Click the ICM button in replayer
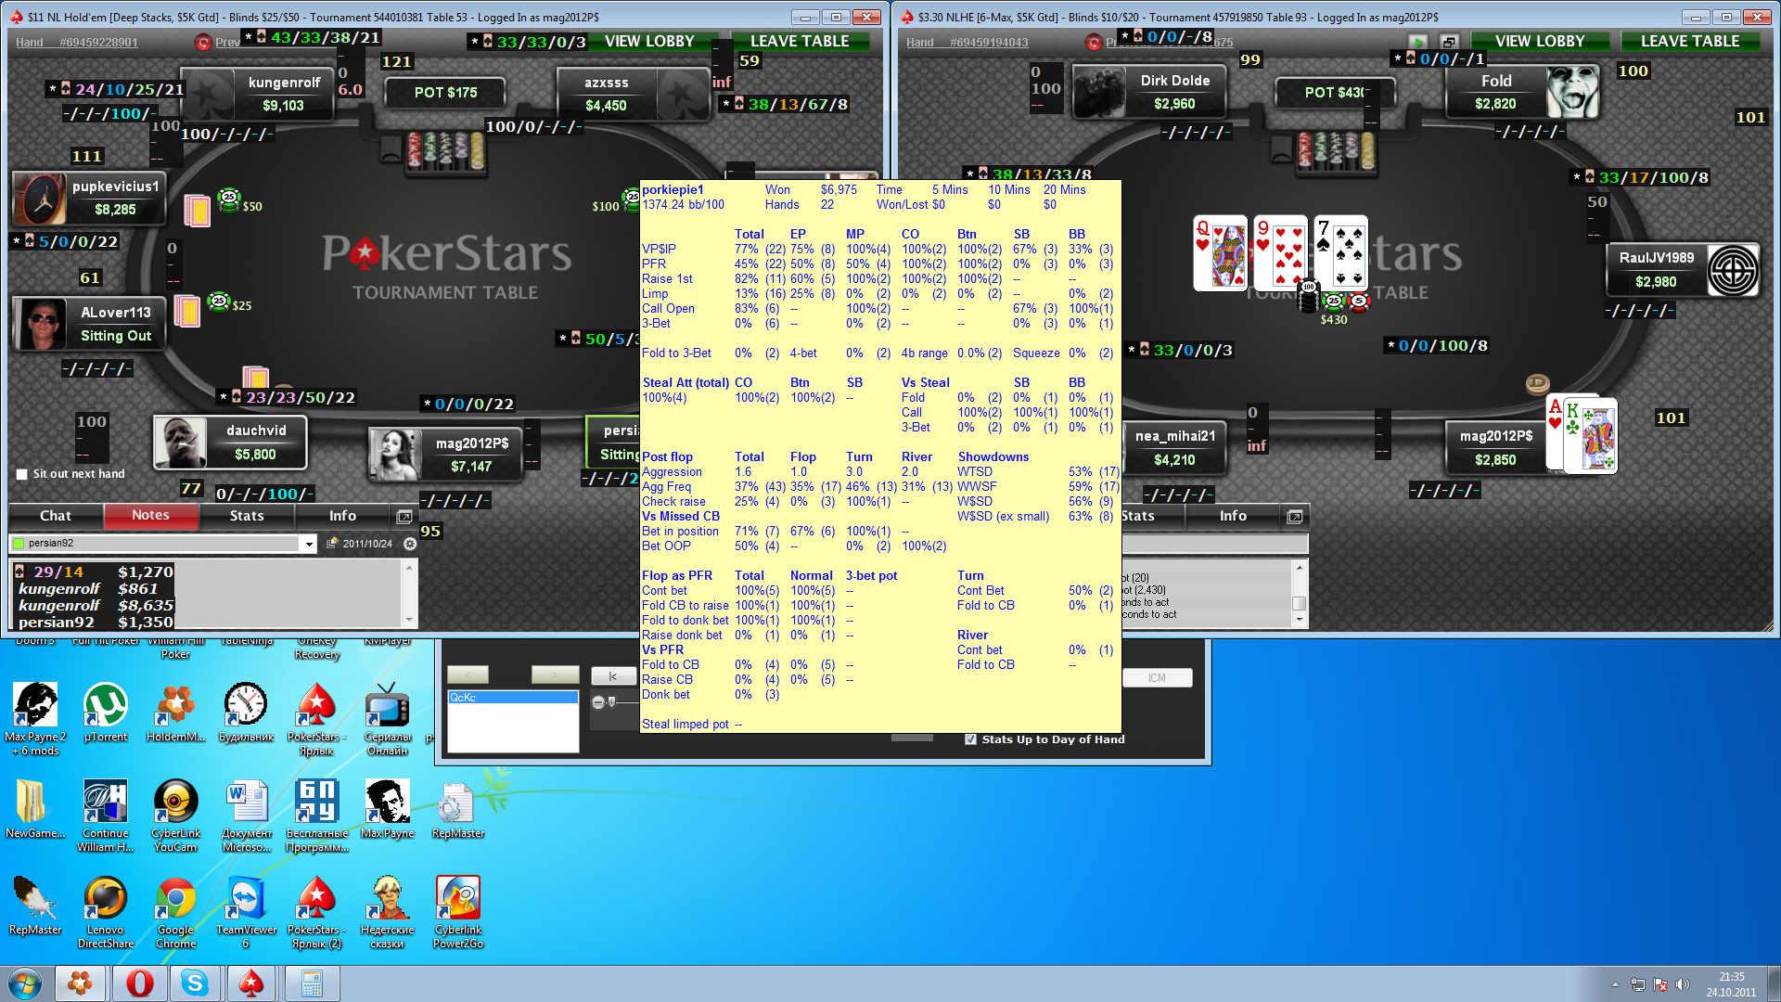Viewport: 1781px width, 1002px height. pyautogui.click(x=1157, y=678)
